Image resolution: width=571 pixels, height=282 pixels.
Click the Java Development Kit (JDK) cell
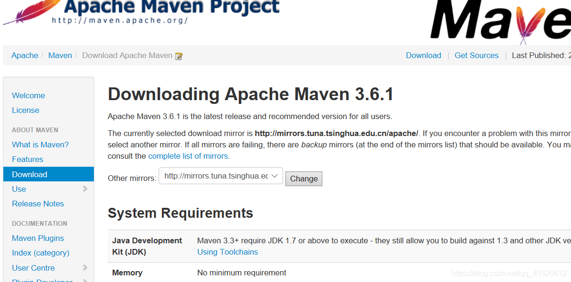click(x=147, y=246)
